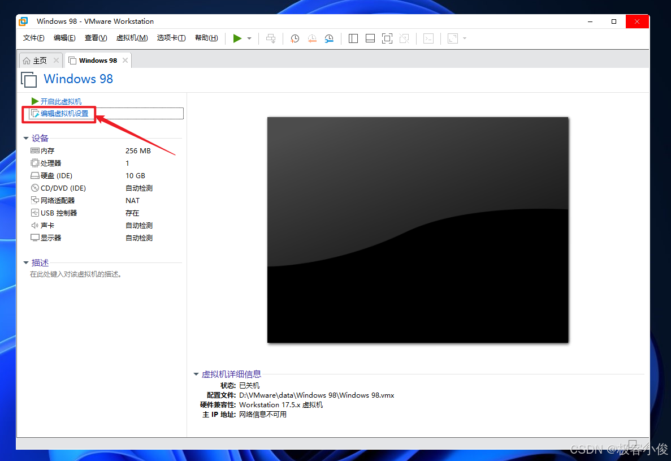Open the 选项卡(T) menu
Screen dimensions: 671x461
pos(171,38)
